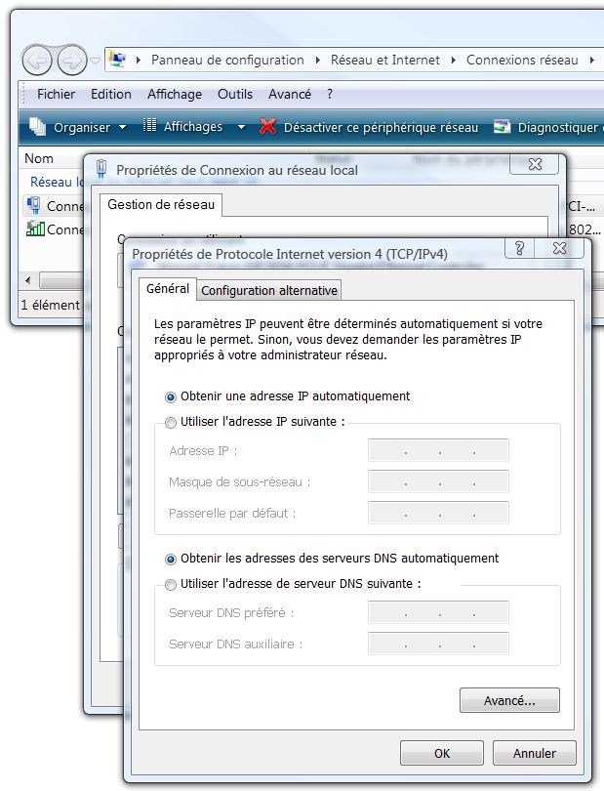Image resolution: width=604 pixels, height=791 pixels.
Task: Select the wired connection icon in list
Action: (x=34, y=206)
